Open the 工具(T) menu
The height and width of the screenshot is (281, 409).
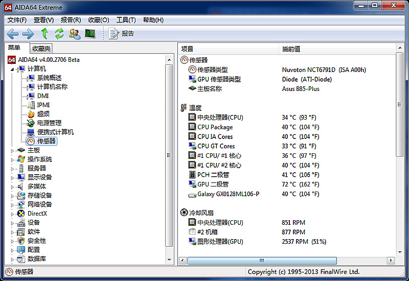[126, 20]
